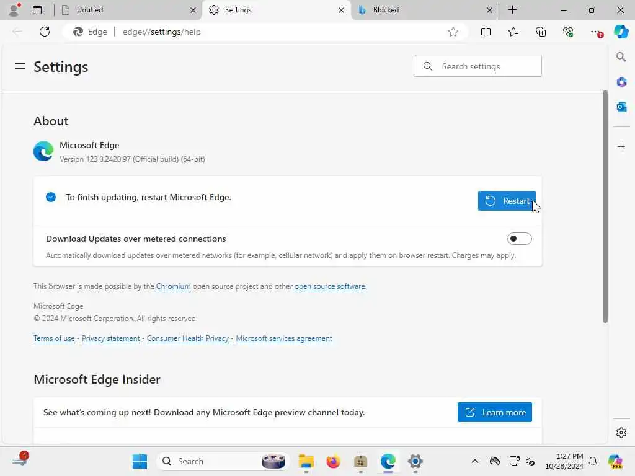The width and height of the screenshot is (635, 476).
Task: Open the Settings gear app in the taskbar
Action: tap(415, 461)
